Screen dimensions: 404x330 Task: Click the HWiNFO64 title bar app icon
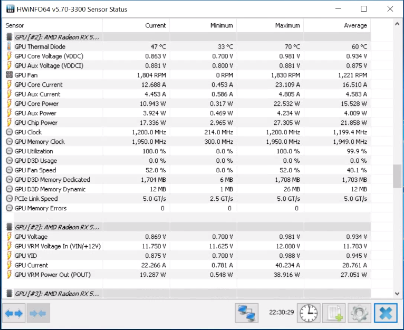pyautogui.click(x=10, y=9)
